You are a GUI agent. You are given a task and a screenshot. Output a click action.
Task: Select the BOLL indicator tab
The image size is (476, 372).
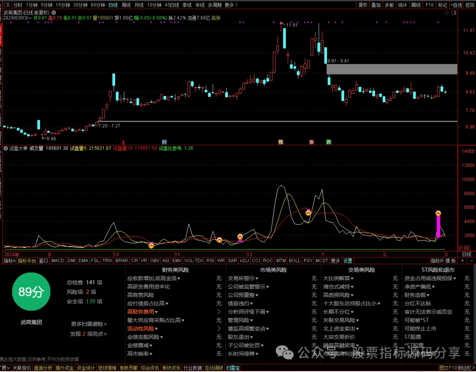tap(294, 261)
